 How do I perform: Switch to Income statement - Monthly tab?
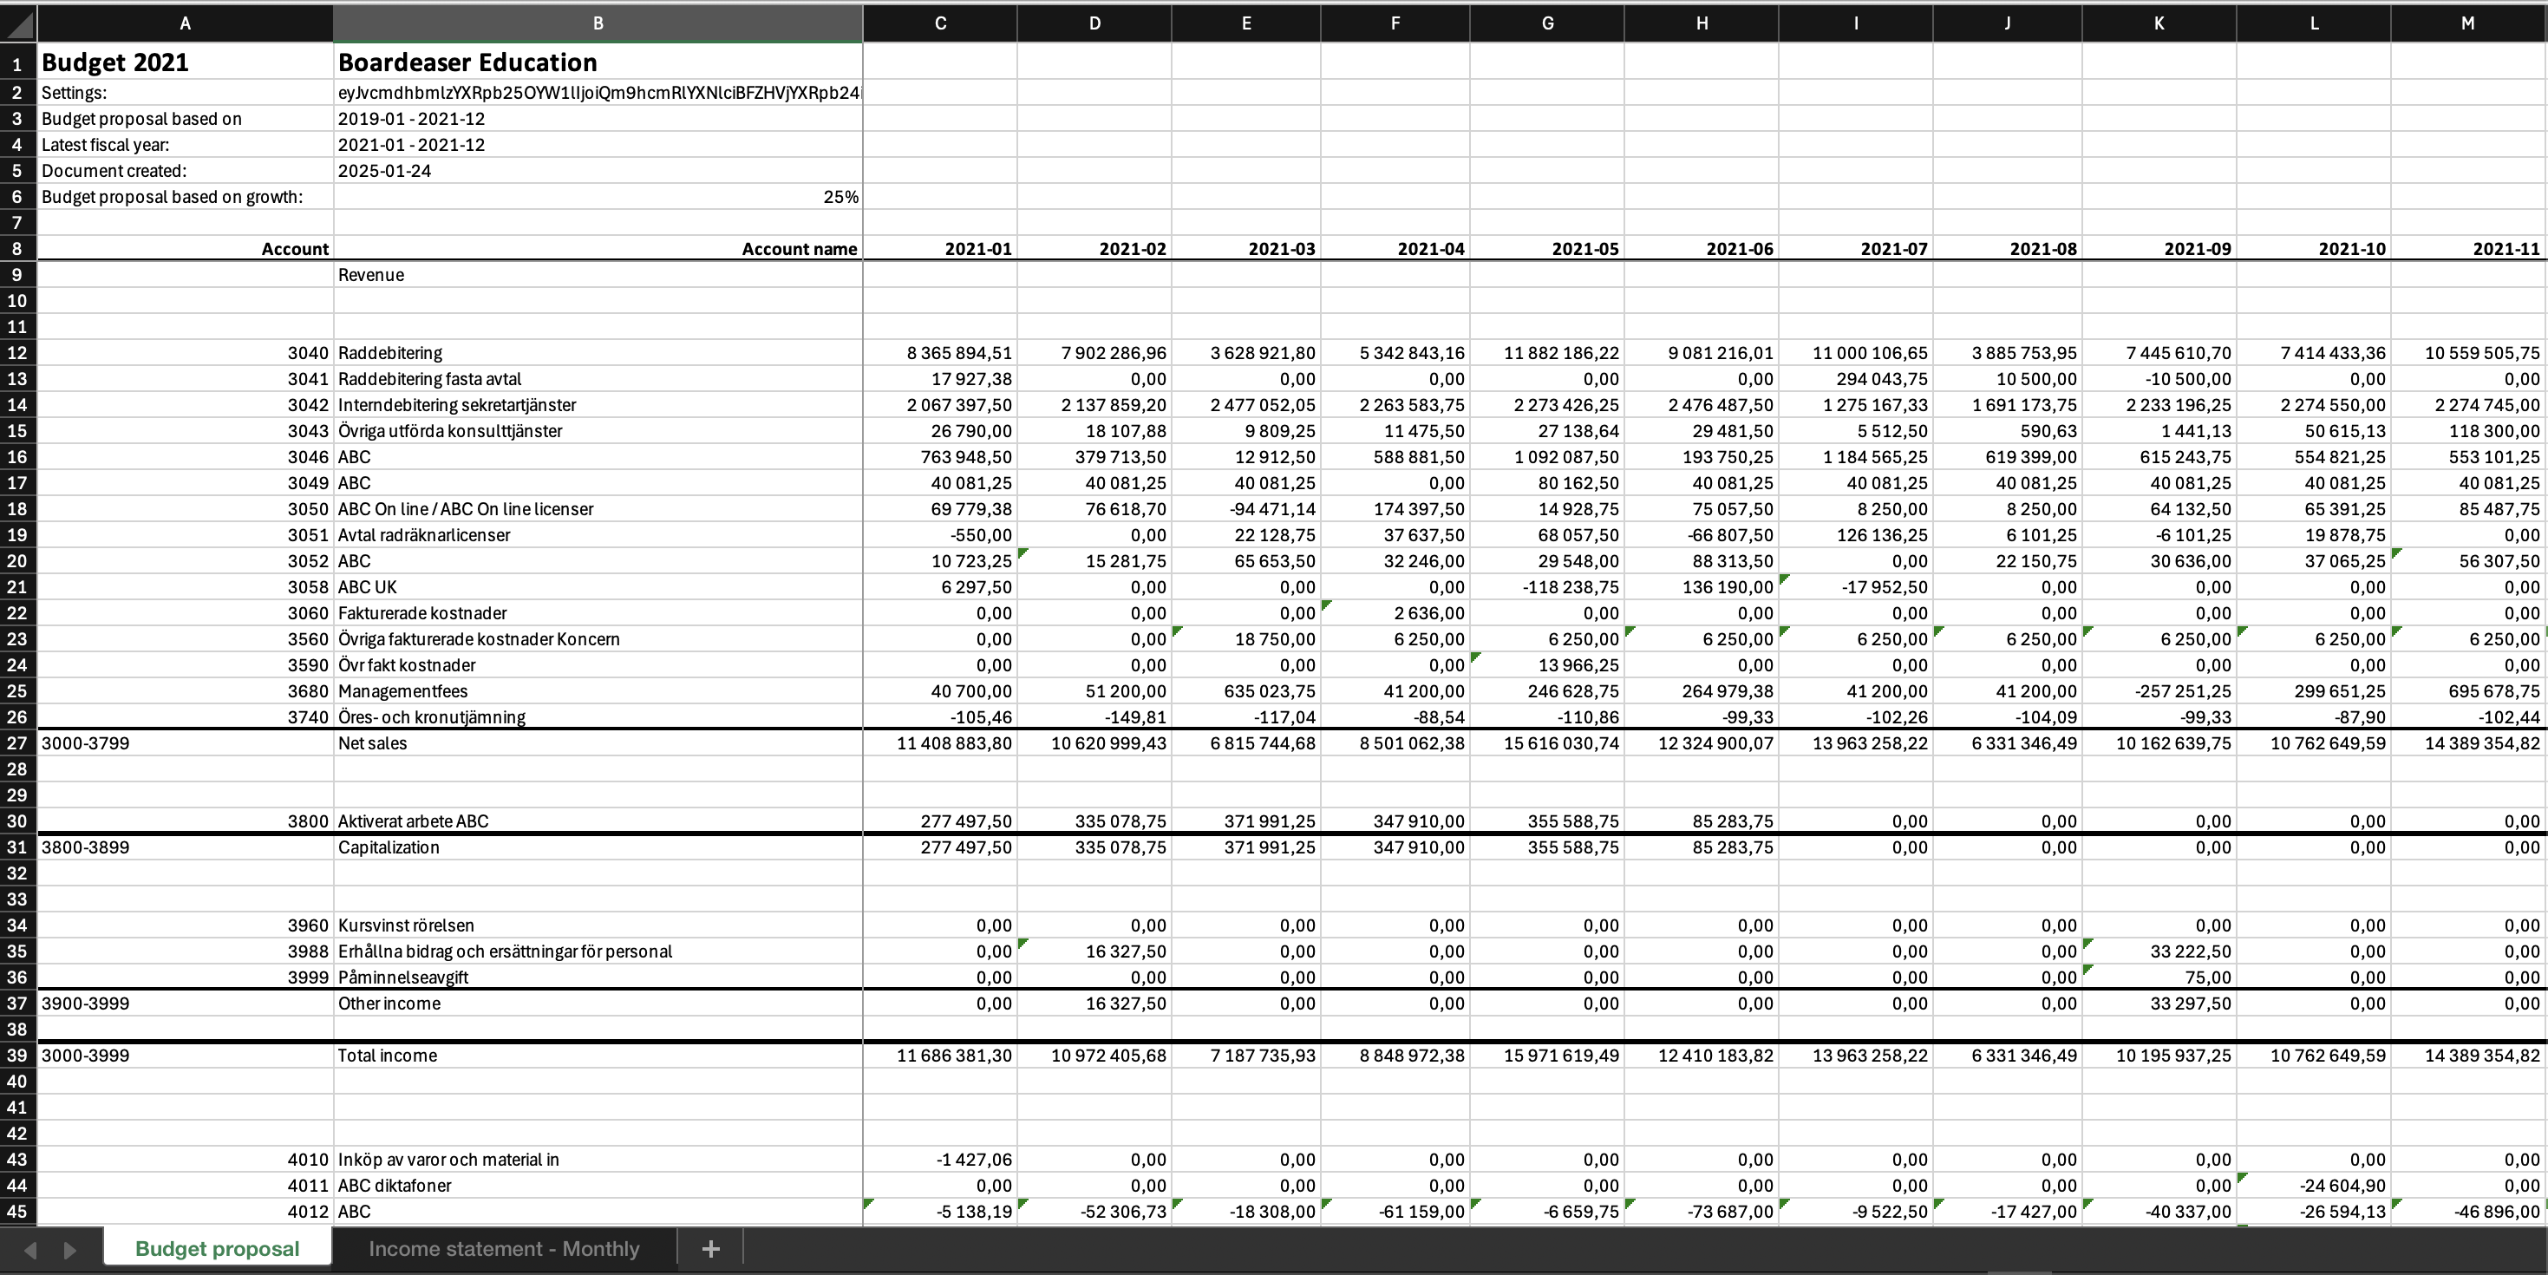504,1248
